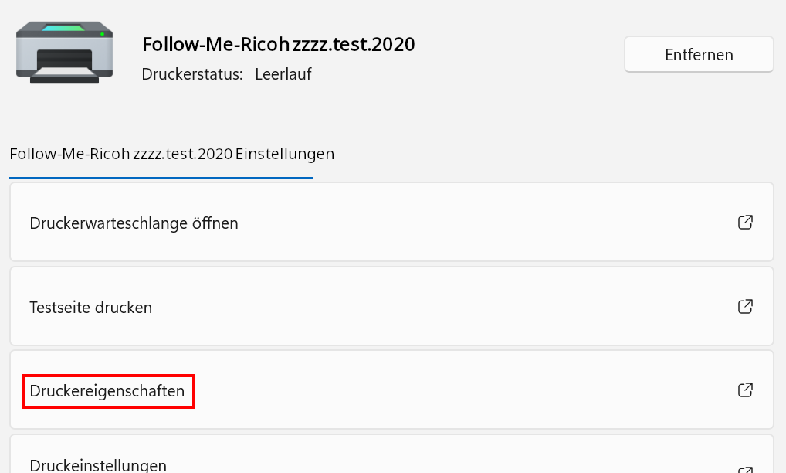
Task: Click external-link icon beside Druckereigenschaften
Action: [x=745, y=390]
